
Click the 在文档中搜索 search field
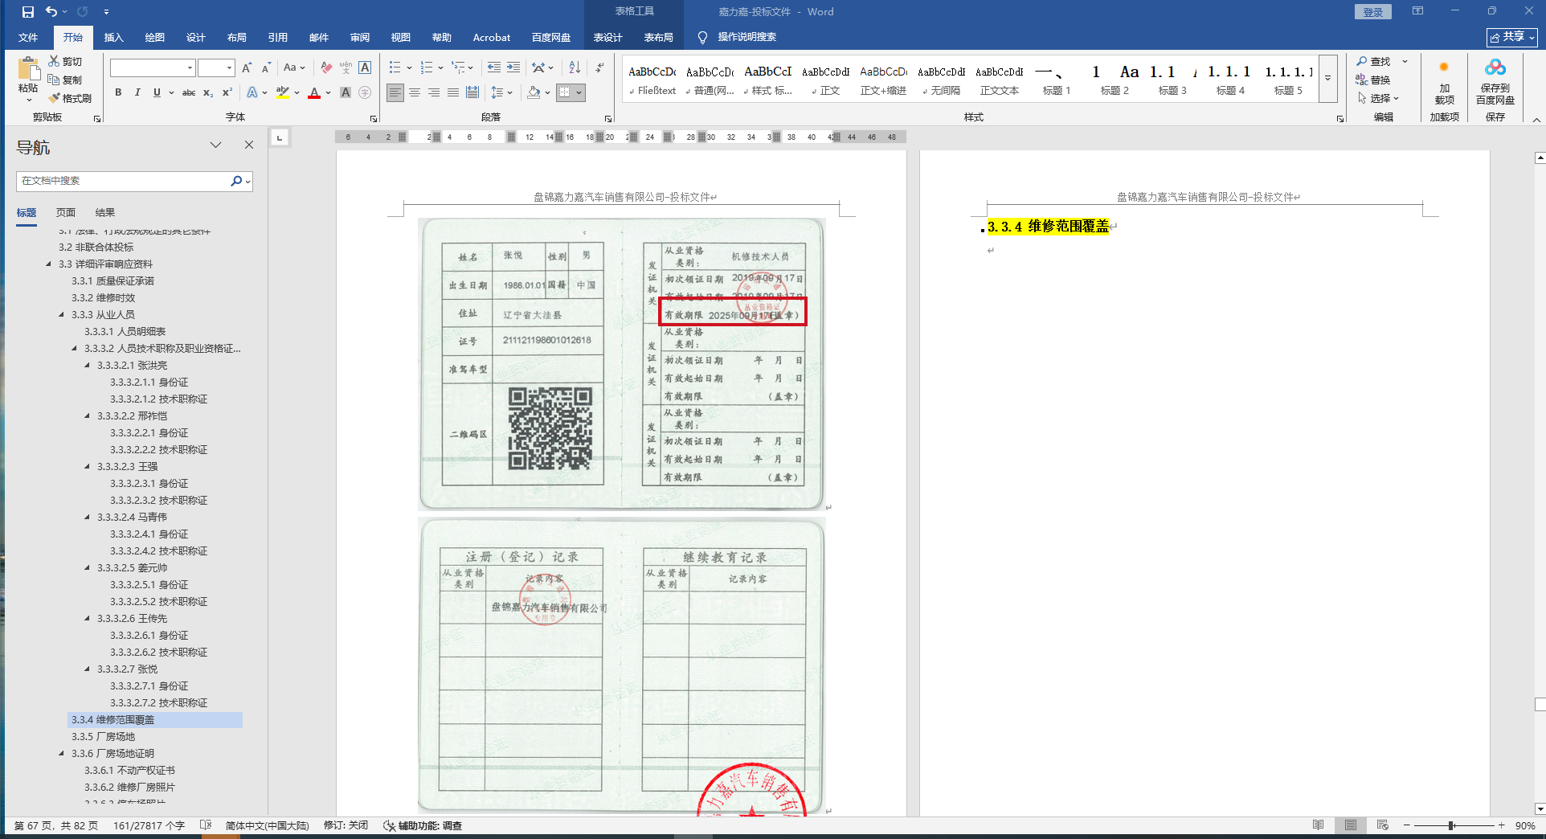(124, 181)
